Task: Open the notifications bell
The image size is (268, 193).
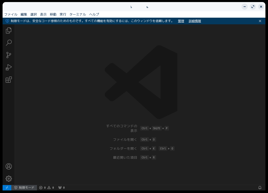Action: pos(260,188)
